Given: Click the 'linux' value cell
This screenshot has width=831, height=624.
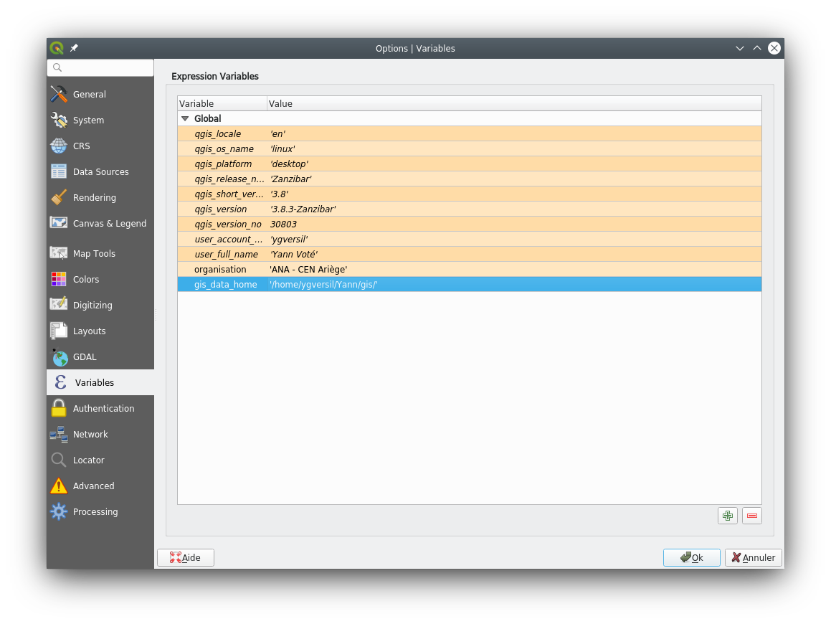Looking at the screenshot, I should click(282, 149).
